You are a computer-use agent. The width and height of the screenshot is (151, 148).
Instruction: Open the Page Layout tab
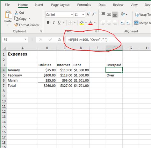point(60,5)
